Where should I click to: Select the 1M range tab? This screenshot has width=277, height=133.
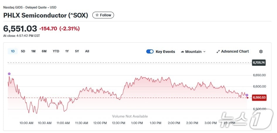[33, 51]
